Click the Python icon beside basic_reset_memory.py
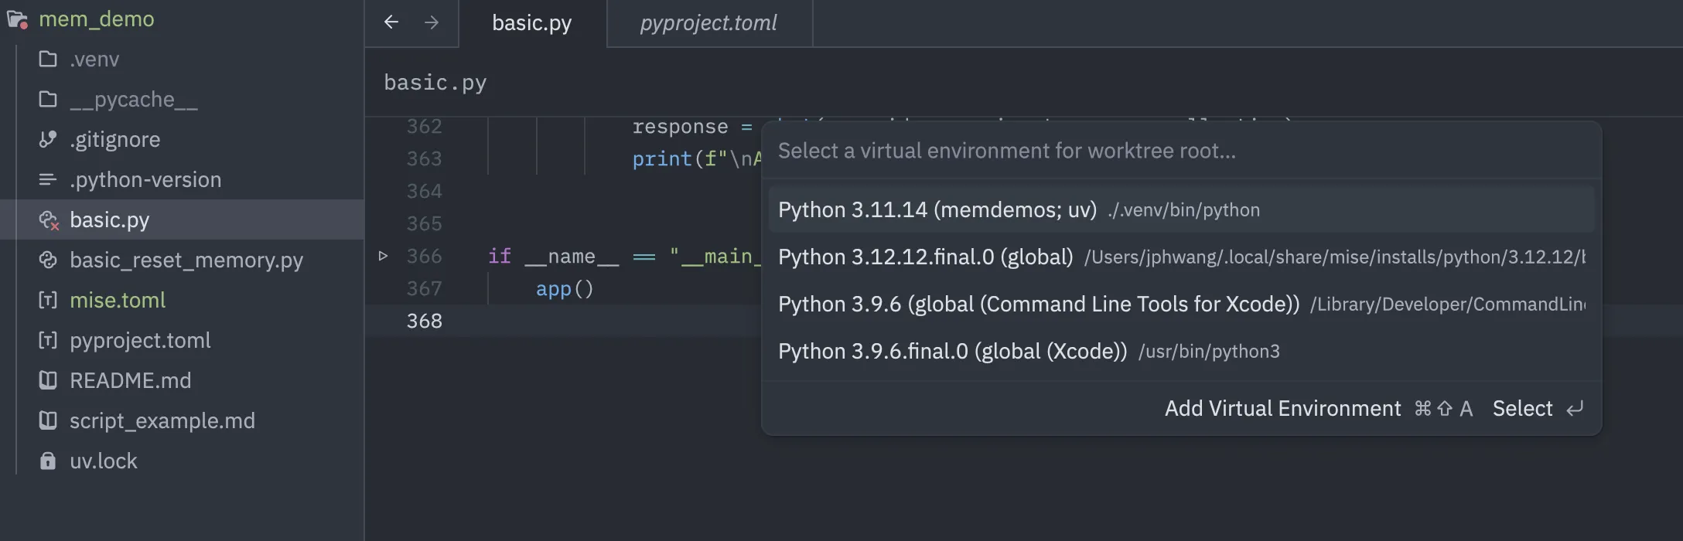Image resolution: width=1683 pixels, height=541 pixels. click(x=48, y=260)
